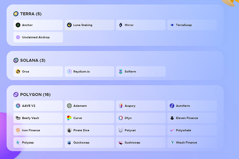Click the Polywhale whale icon
The width and height of the screenshot is (239, 159).
coord(172,130)
